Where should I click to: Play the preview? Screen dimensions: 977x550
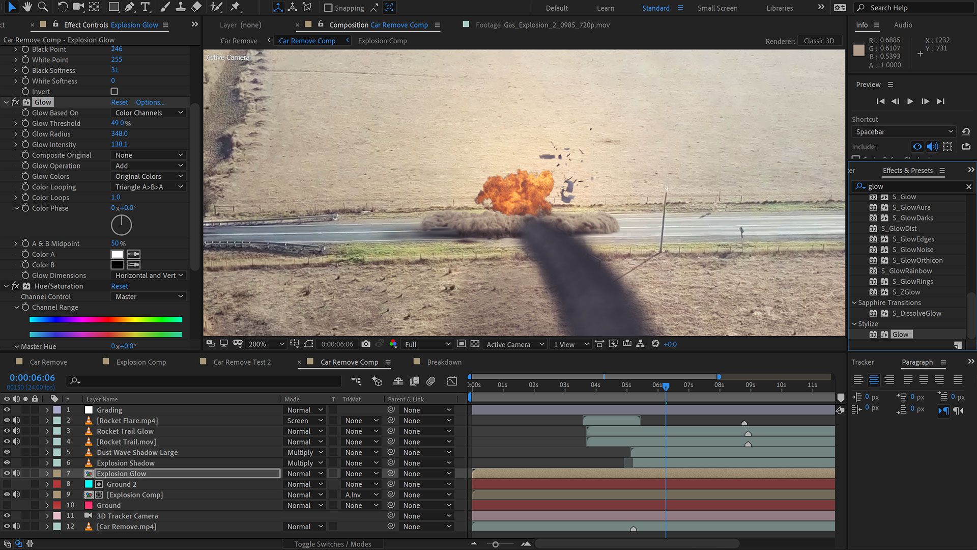(x=910, y=101)
